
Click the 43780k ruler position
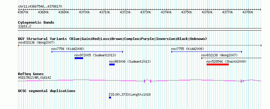click(x=248, y=12)
